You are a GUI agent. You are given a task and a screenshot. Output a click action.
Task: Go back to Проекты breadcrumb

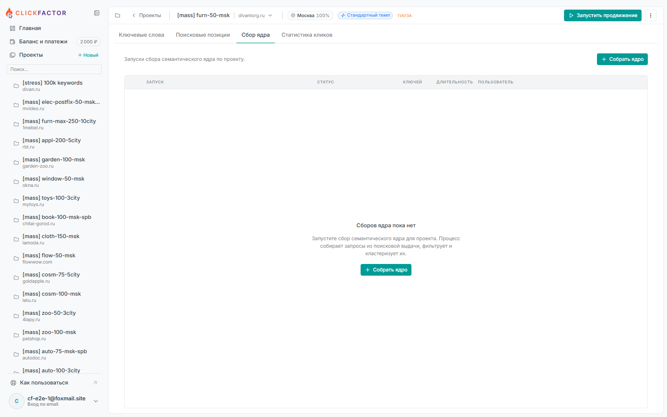coord(146,15)
